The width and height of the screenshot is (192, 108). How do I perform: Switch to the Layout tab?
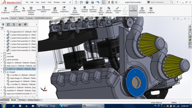[13, 18]
